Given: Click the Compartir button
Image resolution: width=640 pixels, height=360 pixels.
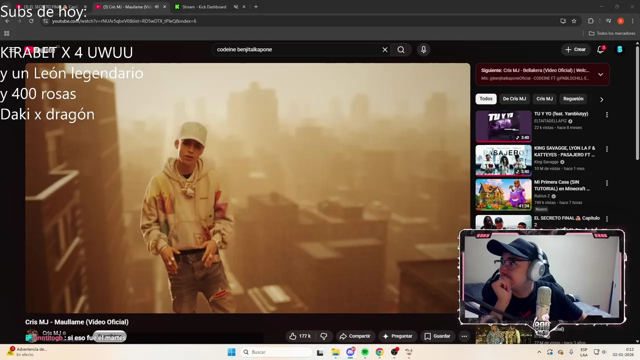Looking at the screenshot, I should (x=355, y=336).
